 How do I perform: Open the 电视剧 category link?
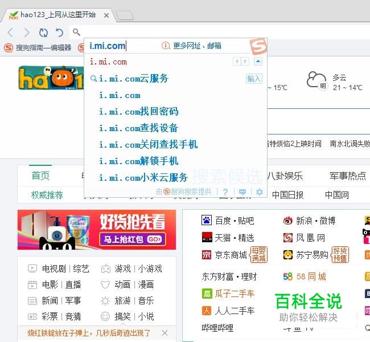[x=54, y=268]
